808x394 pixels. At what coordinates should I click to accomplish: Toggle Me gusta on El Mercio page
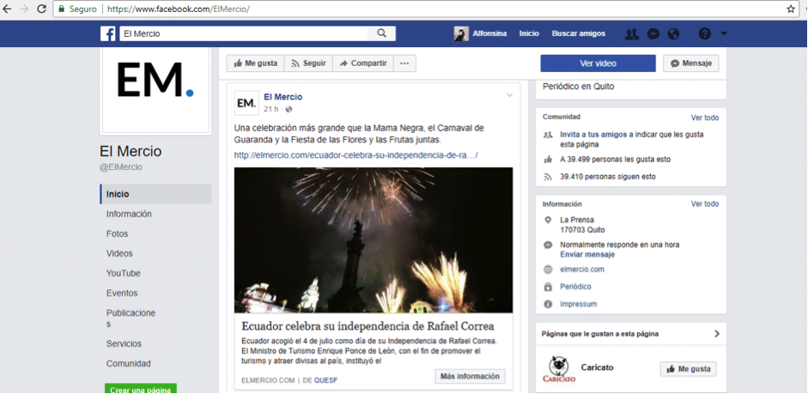[x=255, y=64]
